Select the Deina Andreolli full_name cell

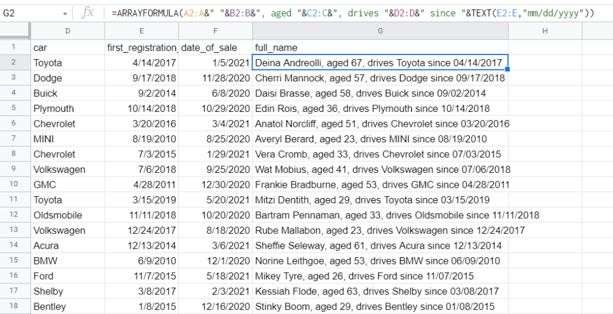[x=380, y=62]
